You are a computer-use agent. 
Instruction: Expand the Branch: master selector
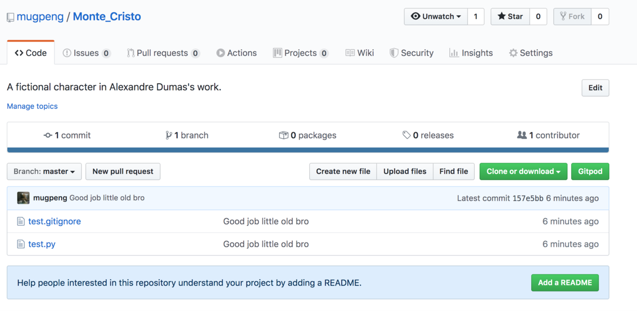click(x=44, y=171)
